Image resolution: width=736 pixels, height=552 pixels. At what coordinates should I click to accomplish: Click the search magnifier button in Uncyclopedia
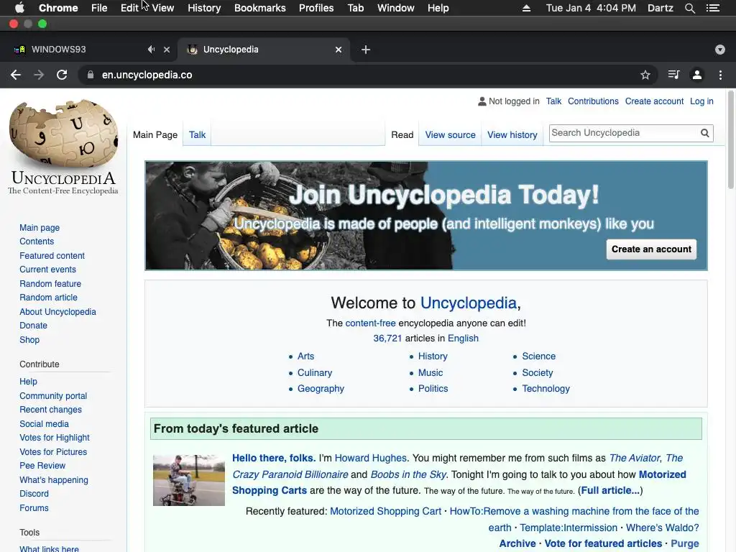tap(704, 133)
